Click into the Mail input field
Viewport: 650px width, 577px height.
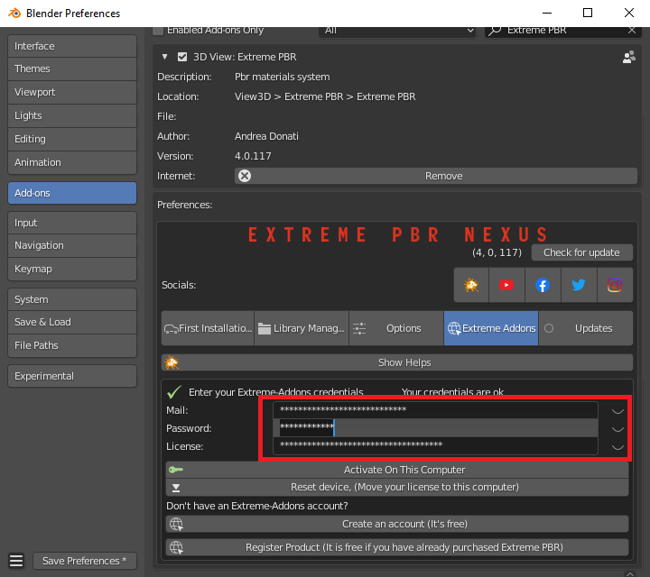point(435,410)
